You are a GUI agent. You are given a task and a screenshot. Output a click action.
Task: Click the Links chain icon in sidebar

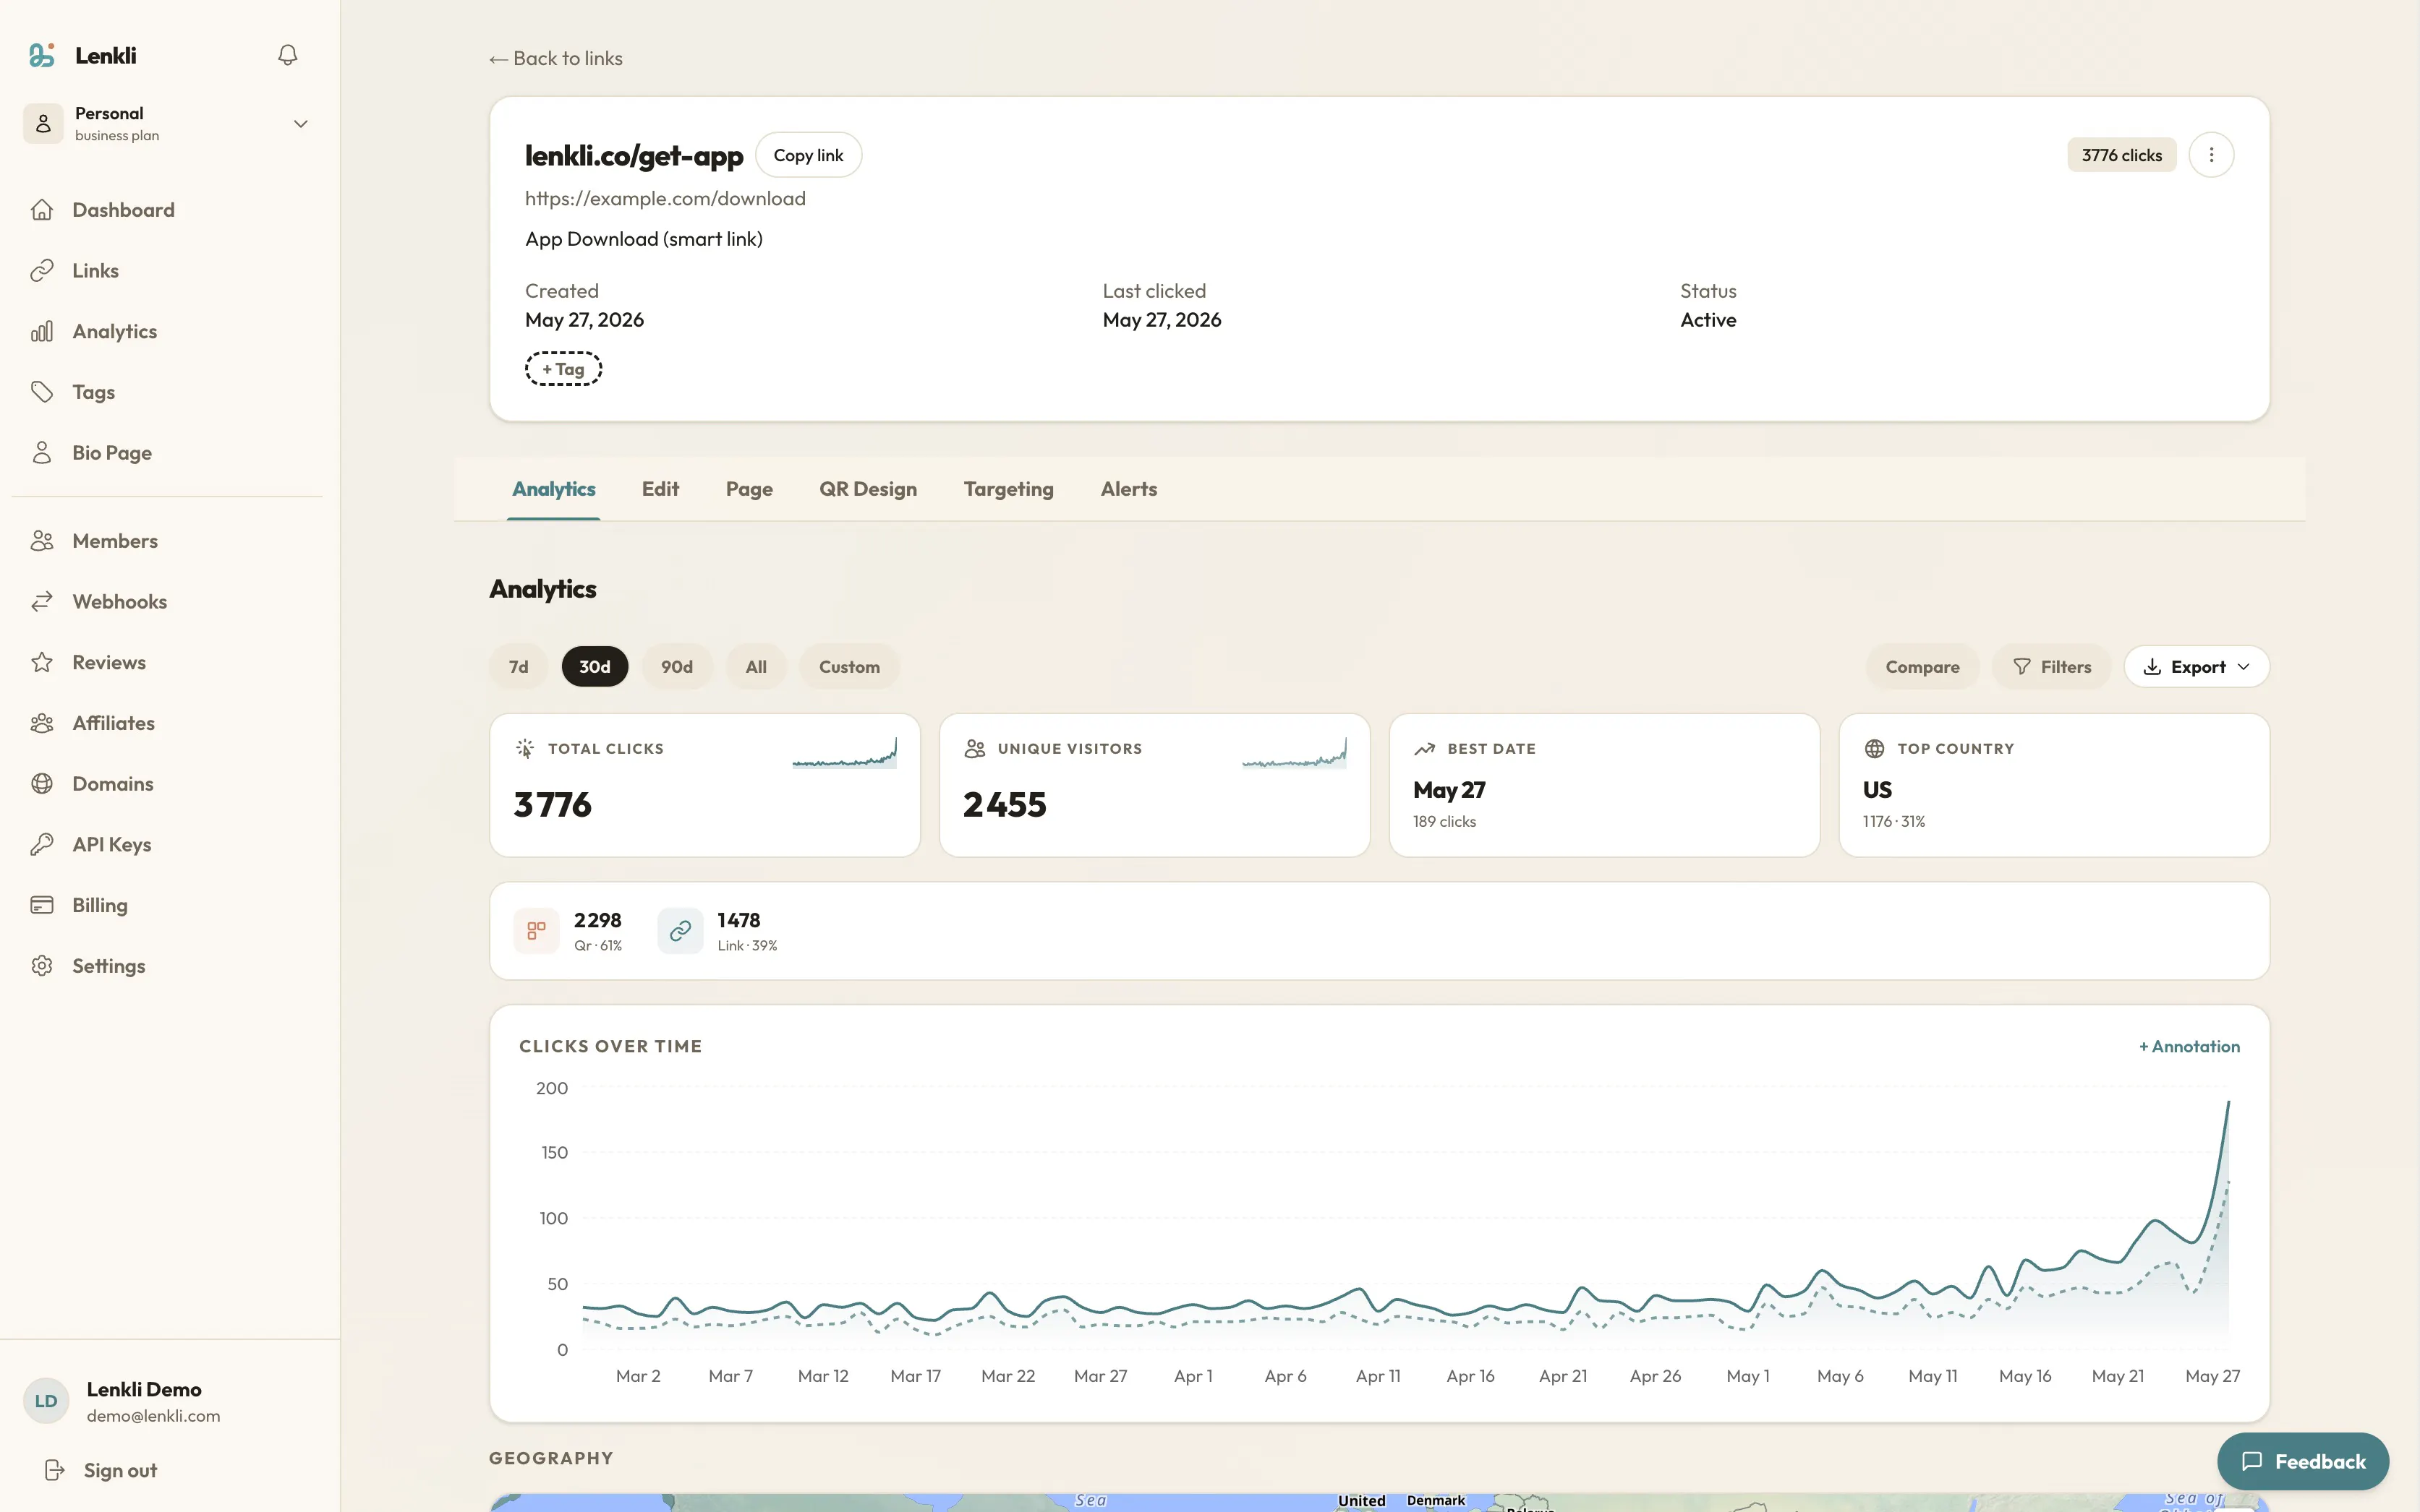click(x=42, y=271)
